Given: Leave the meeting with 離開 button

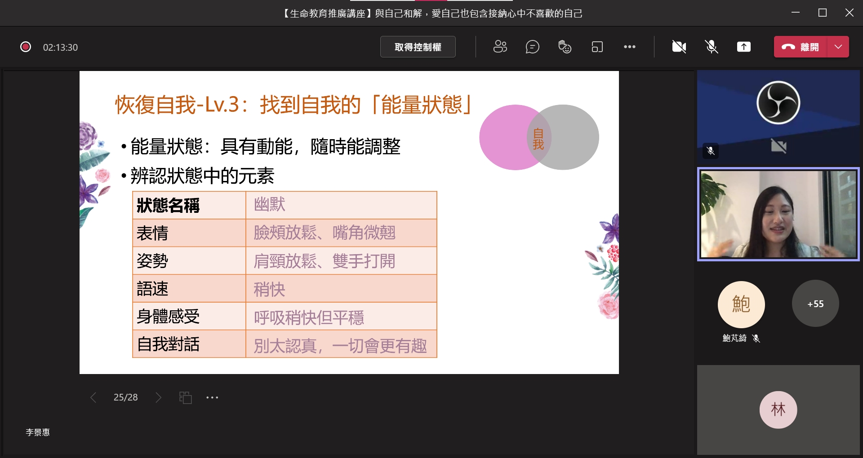Looking at the screenshot, I should click(801, 47).
